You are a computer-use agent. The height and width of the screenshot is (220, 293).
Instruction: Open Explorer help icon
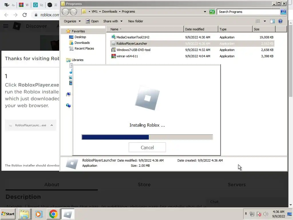pos(280,21)
